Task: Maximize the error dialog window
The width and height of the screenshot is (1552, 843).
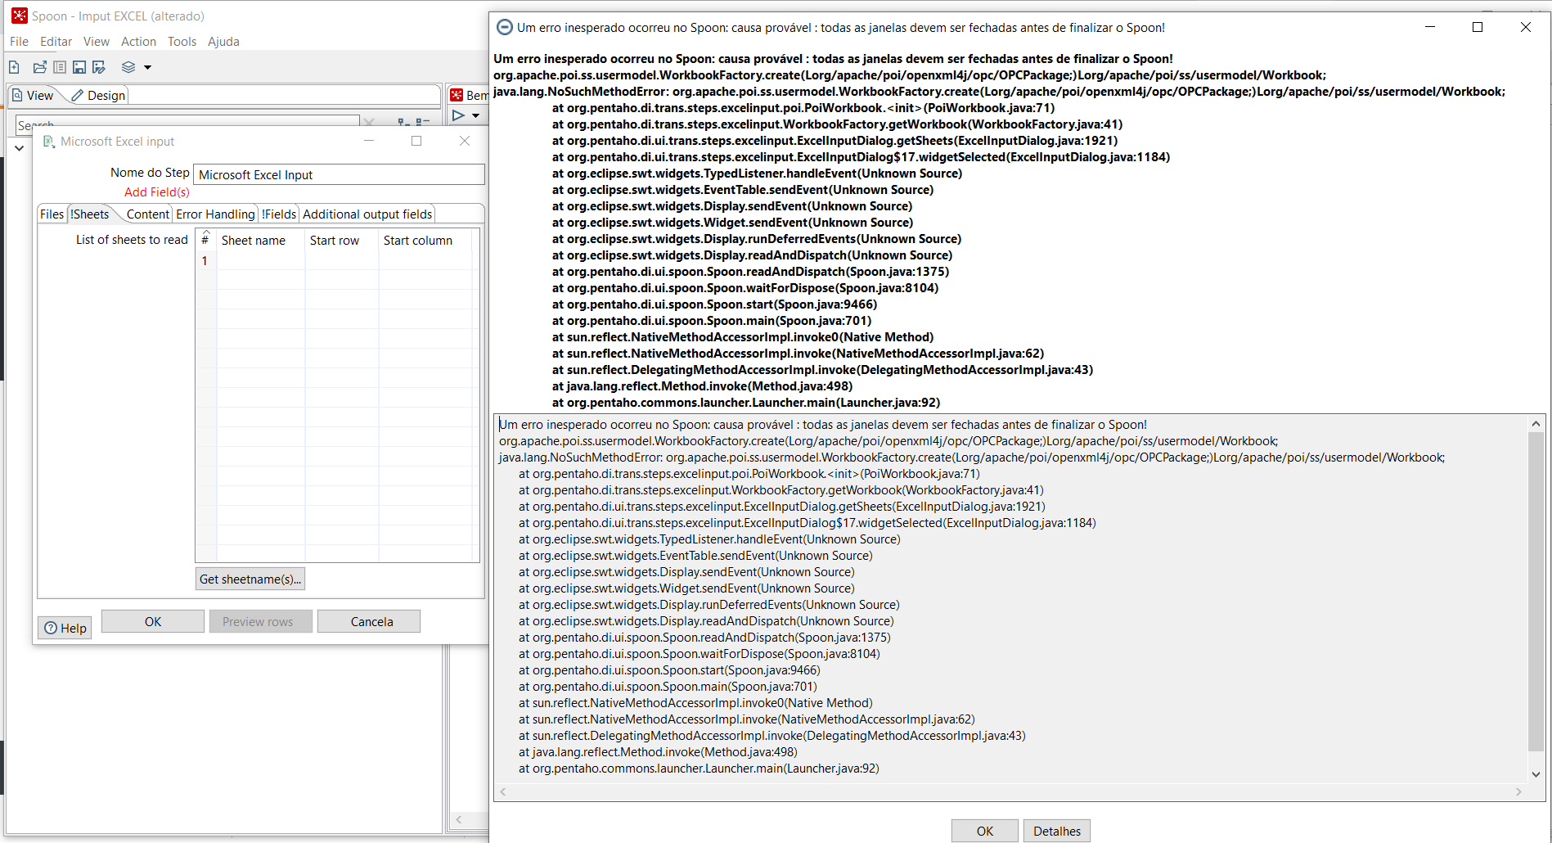Action: [x=1478, y=27]
